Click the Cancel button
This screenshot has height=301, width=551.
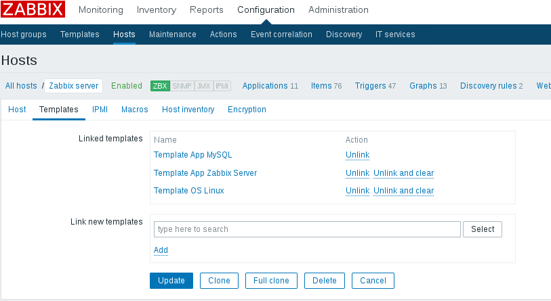pos(373,281)
